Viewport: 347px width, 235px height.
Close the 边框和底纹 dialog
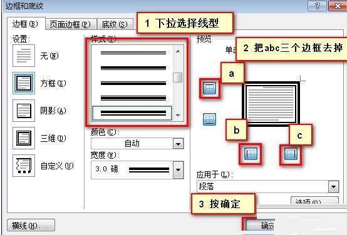(x=338, y=6)
